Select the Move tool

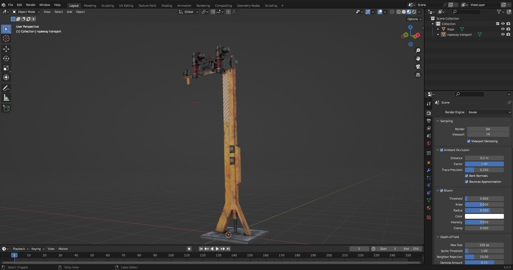point(6,49)
